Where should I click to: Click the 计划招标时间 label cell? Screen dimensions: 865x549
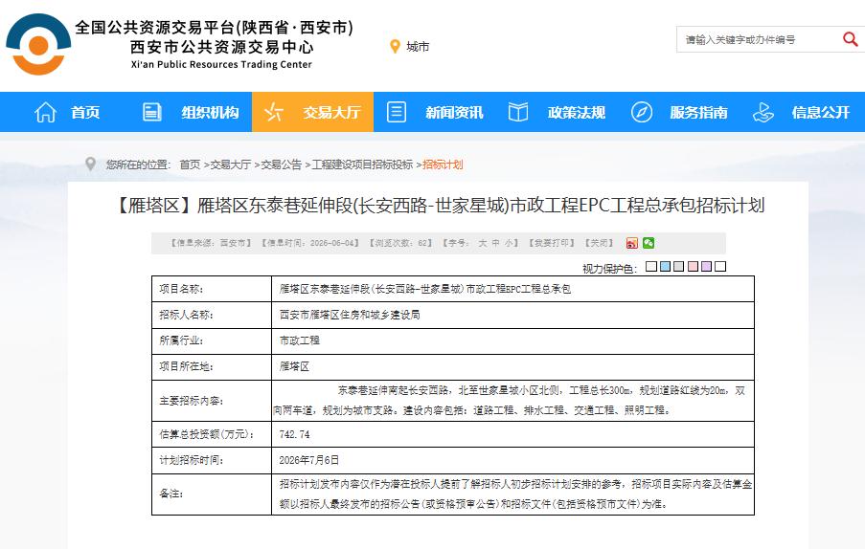click(212, 460)
